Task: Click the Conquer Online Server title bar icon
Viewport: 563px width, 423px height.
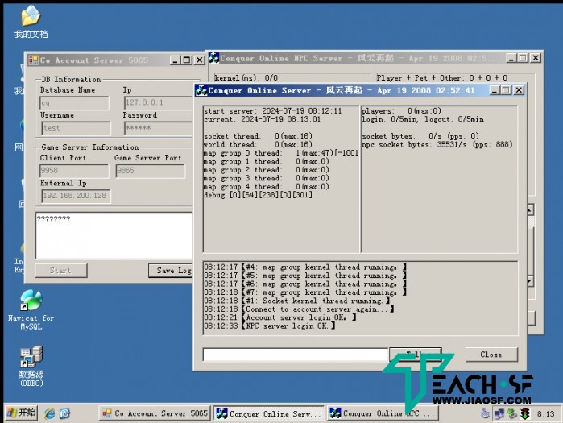Action: coord(201,90)
